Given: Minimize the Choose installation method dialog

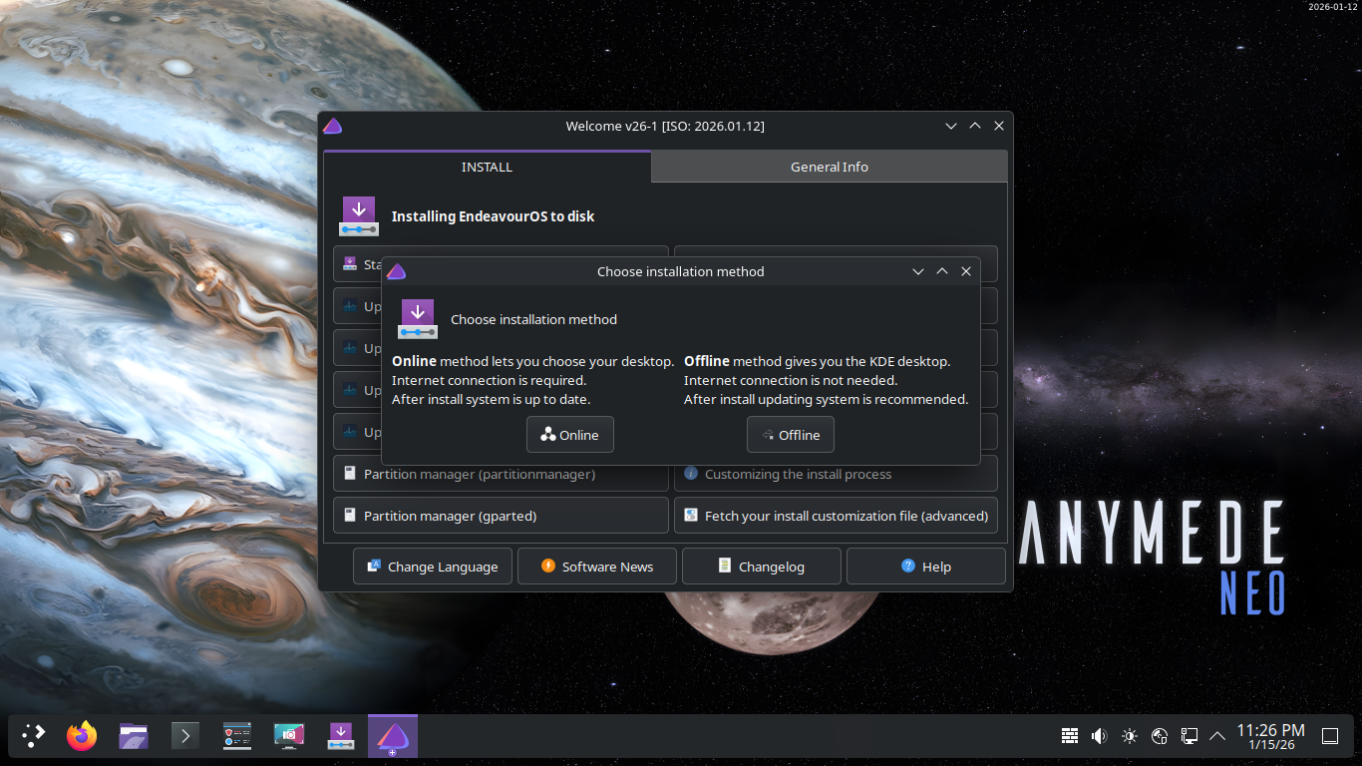Looking at the screenshot, I should (918, 271).
